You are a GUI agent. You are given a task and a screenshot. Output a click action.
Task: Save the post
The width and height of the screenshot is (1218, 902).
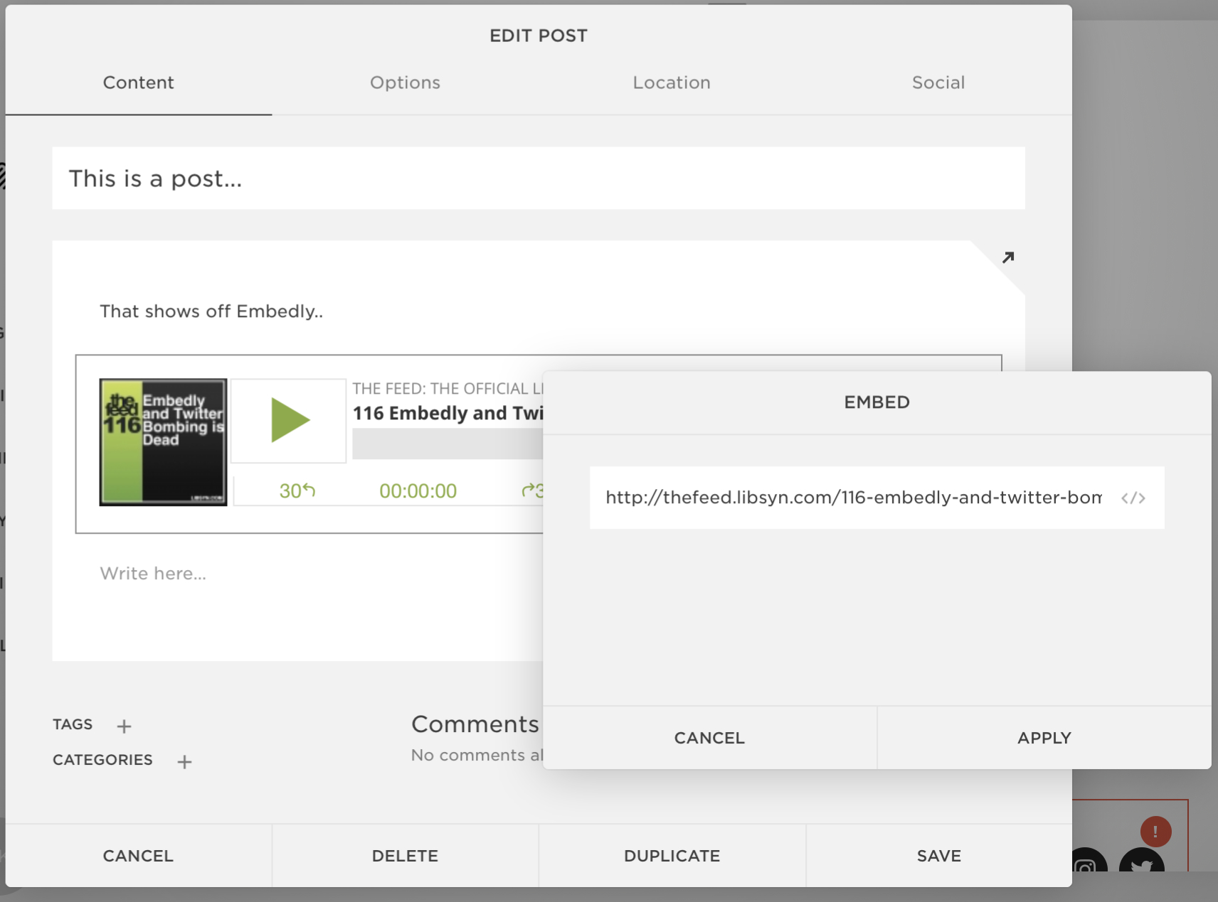(x=938, y=856)
